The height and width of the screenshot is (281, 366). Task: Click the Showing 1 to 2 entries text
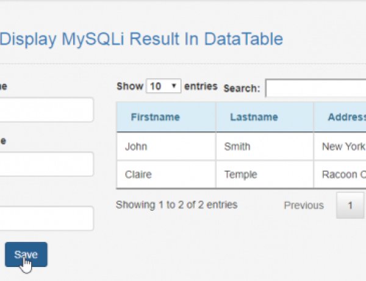pyautogui.click(x=176, y=205)
